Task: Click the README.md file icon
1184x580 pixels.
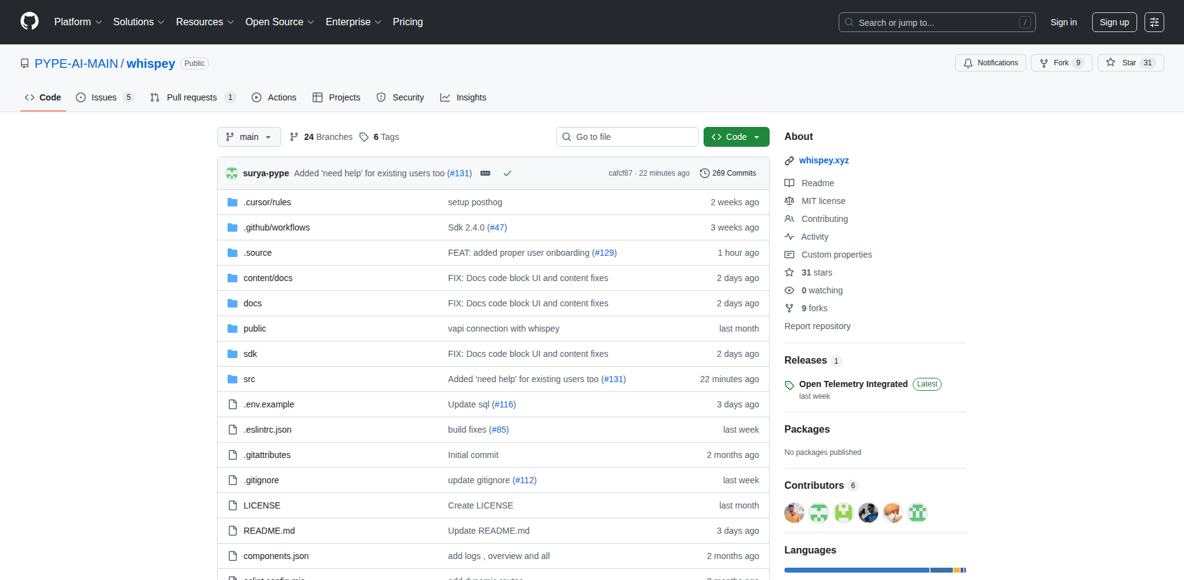Action: pos(232,531)
